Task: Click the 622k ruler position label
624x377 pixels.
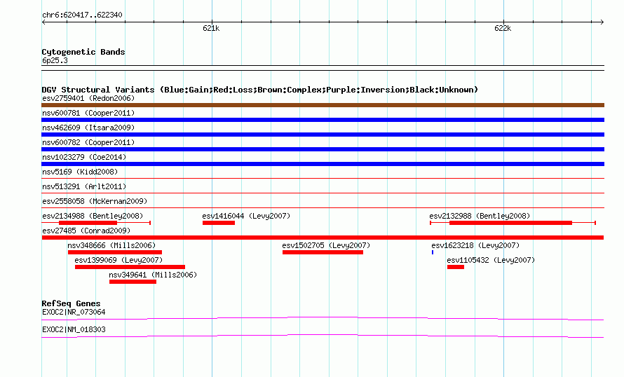Action: tap(503, 28)
